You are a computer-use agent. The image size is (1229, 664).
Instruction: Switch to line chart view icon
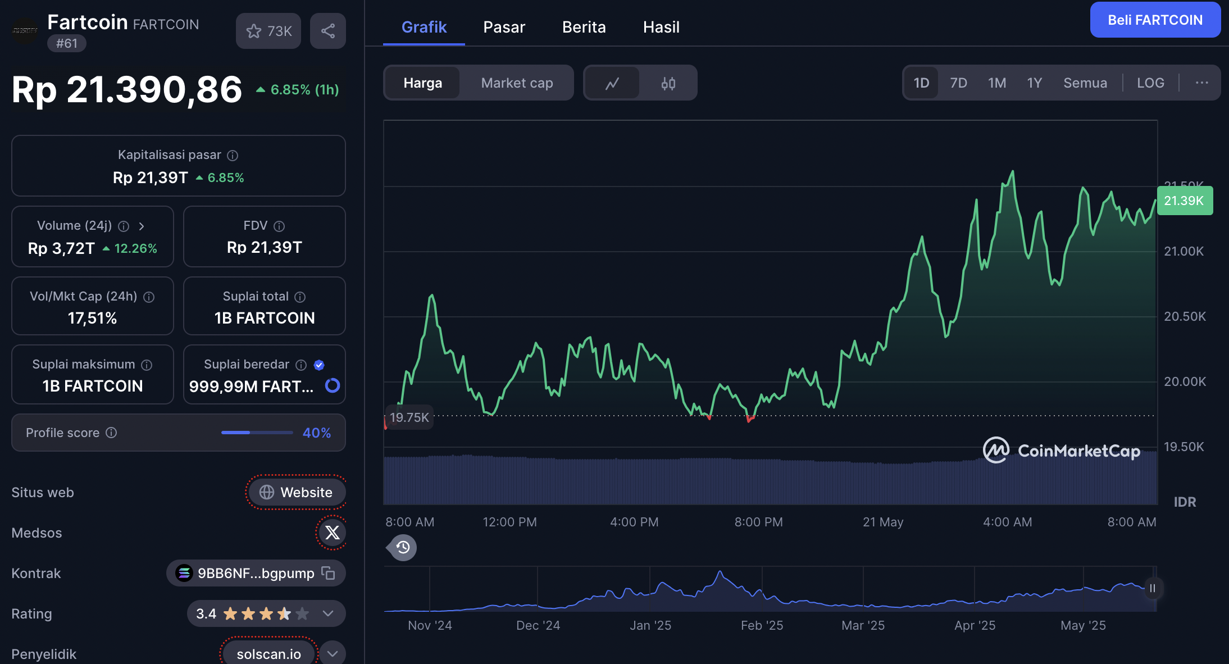612,83
